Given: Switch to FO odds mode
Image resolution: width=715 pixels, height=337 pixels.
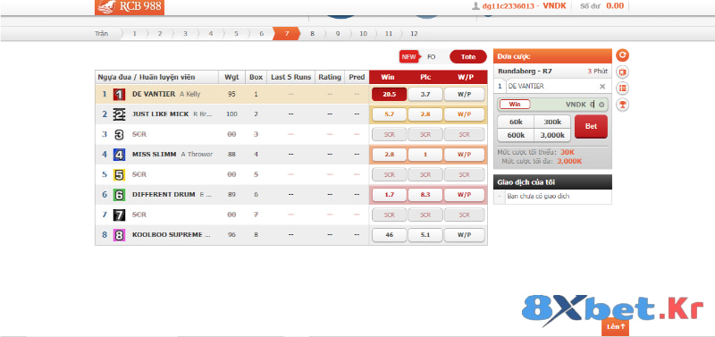Looking at the screenshot, I should (x=431, y=57).
